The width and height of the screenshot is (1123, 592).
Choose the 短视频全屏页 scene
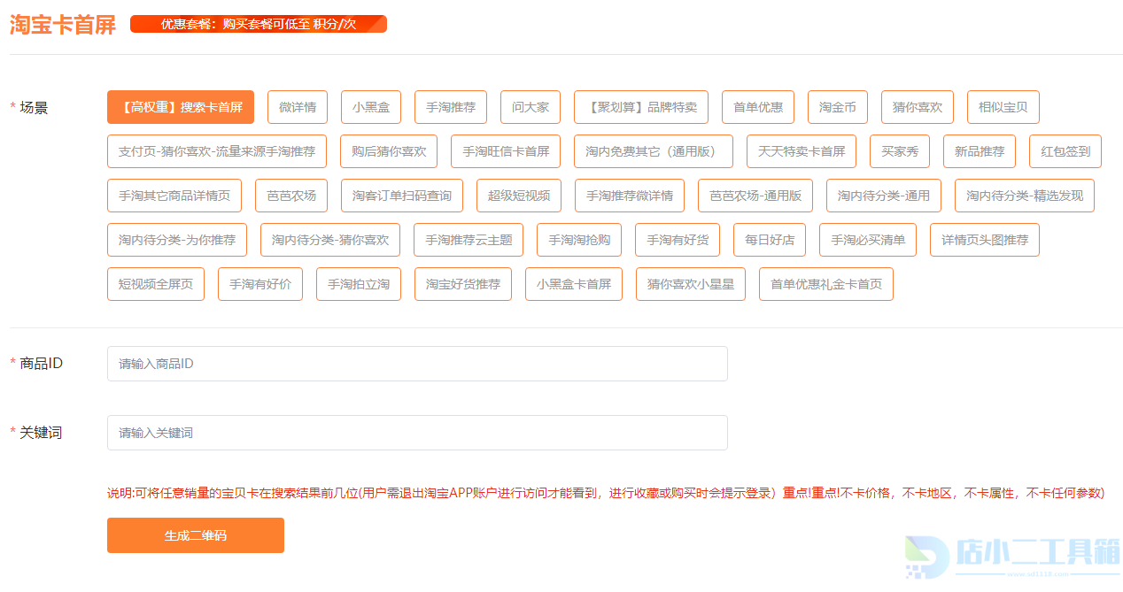[156, 284]
